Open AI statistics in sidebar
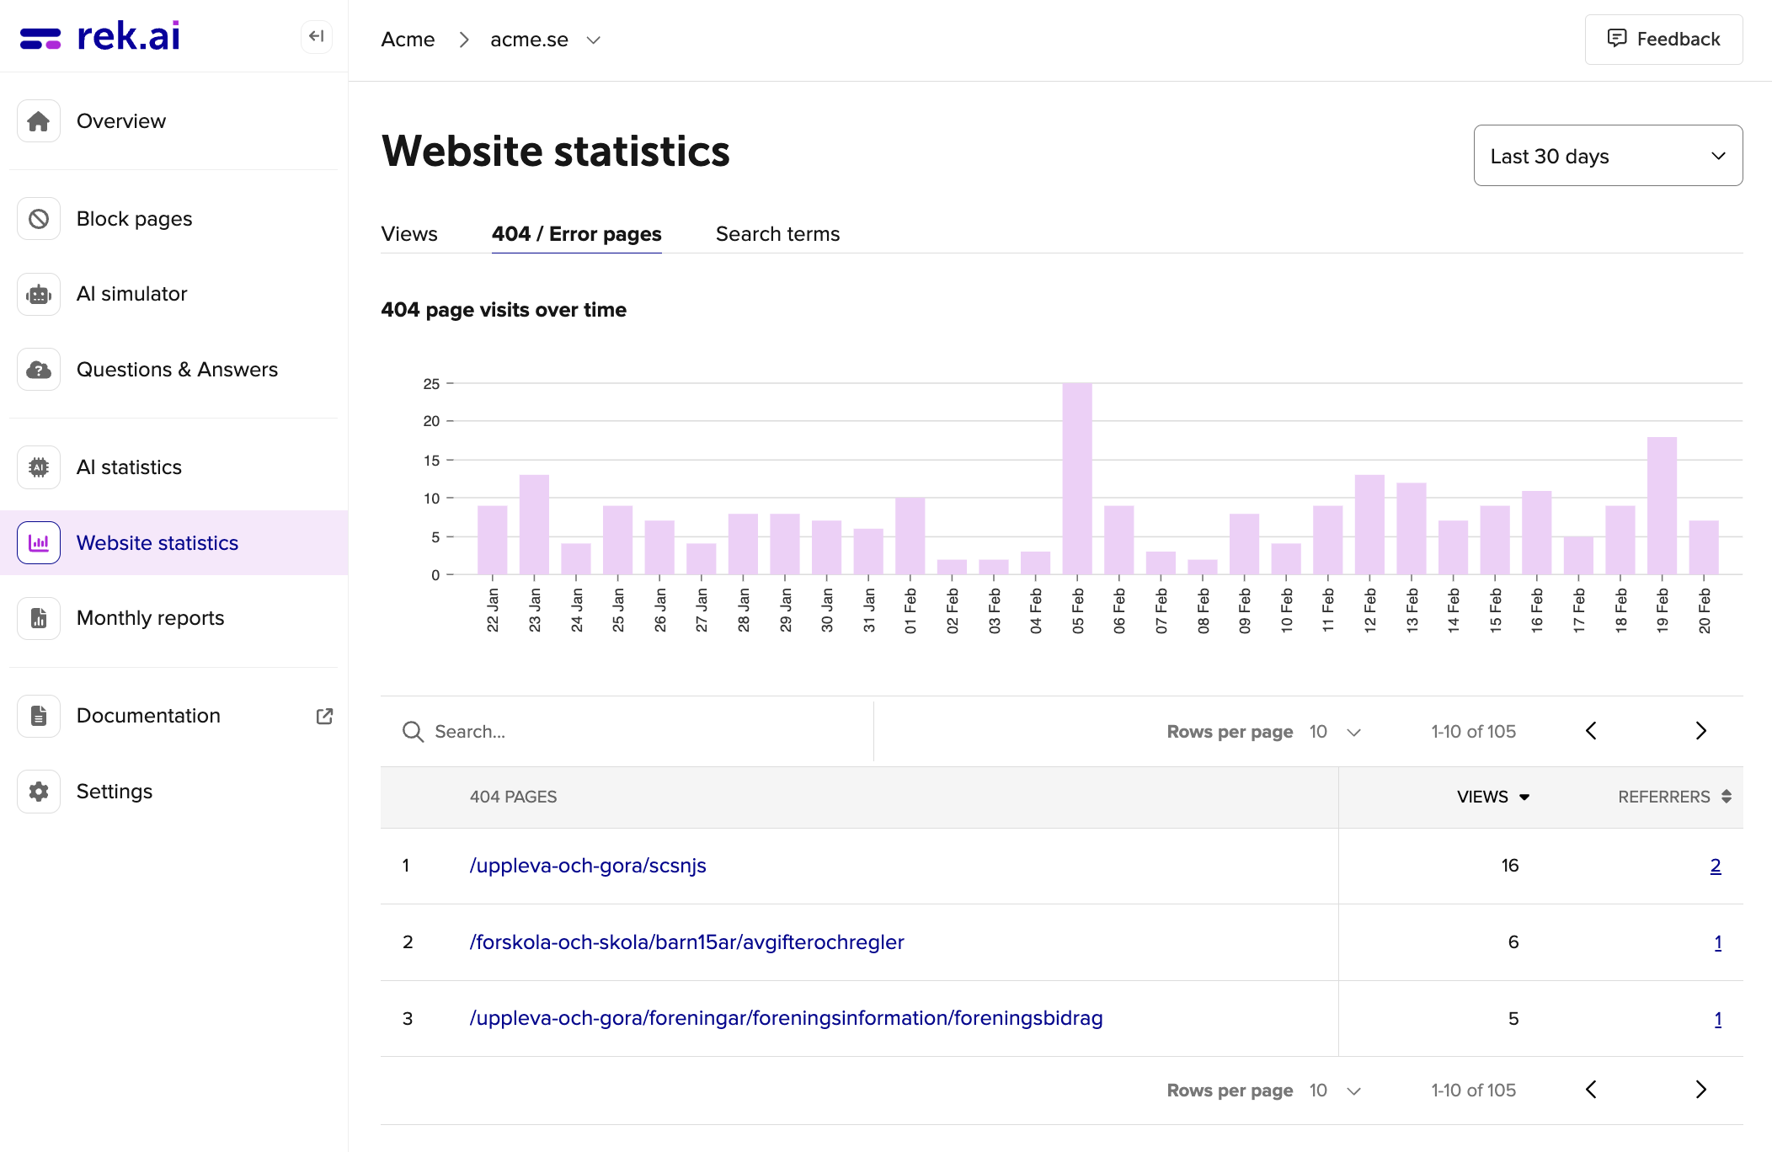 (173, 467)
